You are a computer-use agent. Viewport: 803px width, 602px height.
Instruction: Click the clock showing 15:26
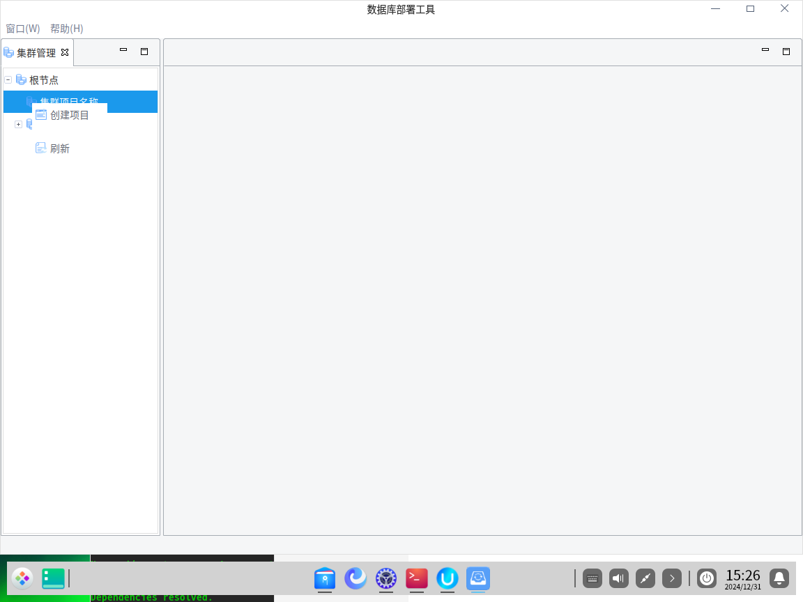742,578
